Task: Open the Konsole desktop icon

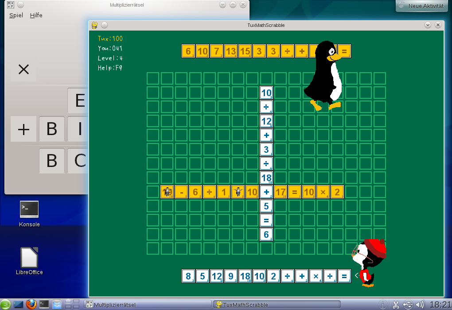Action: (x=29, y=213)
